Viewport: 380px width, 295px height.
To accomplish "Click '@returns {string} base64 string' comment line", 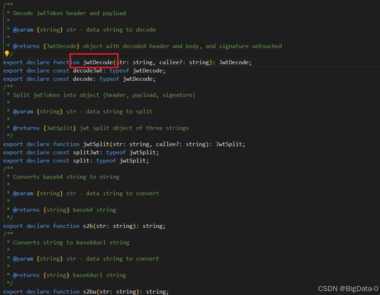I will pyautogui.click(x=64, y=210).
